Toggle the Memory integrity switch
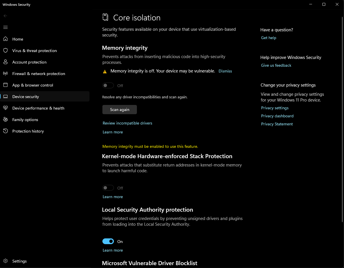This screenshot has height=268, width=344. point(108,85)
